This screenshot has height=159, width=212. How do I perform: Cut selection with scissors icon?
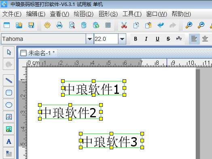[x=124, y=25]
